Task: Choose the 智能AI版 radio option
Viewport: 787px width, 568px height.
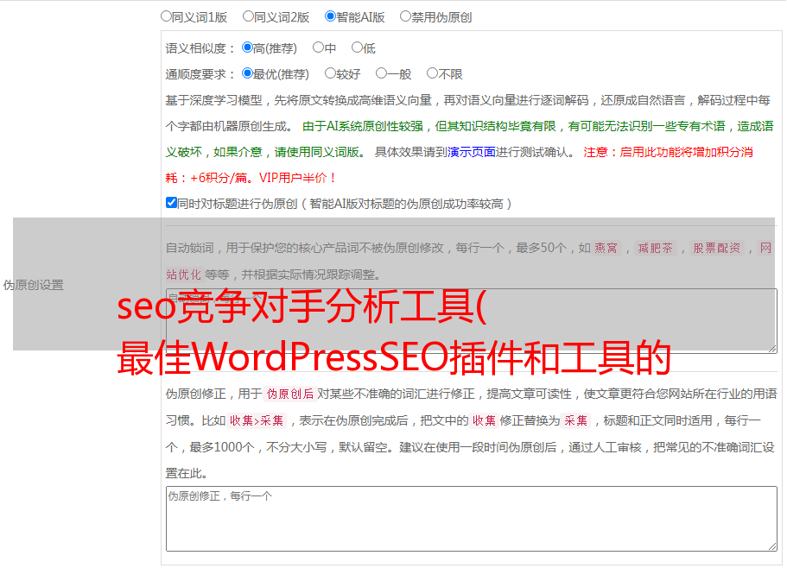Action: (330, 16)
